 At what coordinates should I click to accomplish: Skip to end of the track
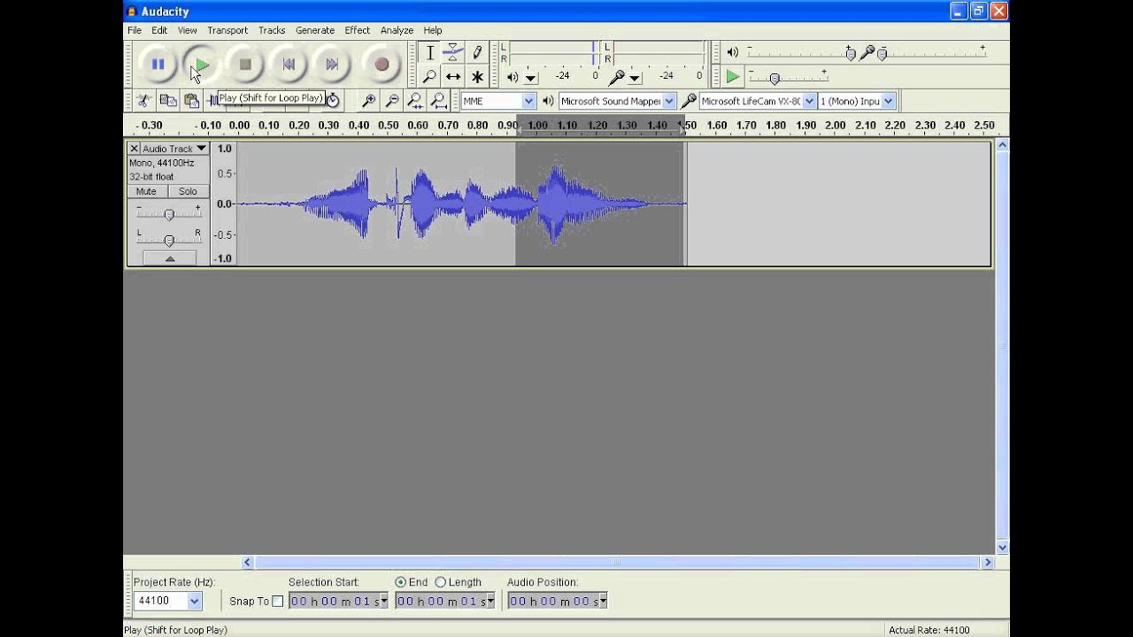[x=332, y=64]
